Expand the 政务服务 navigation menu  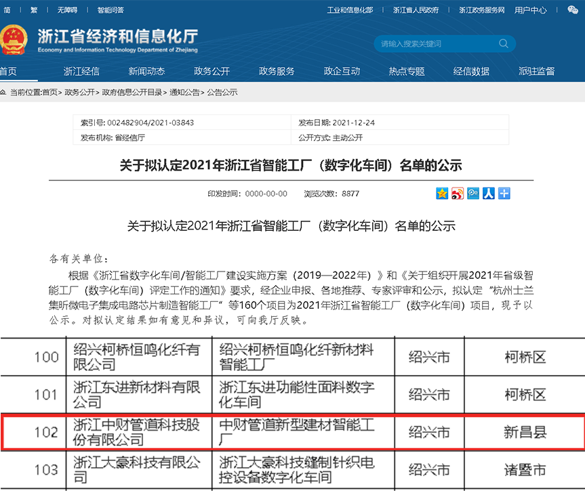[277, 71]
